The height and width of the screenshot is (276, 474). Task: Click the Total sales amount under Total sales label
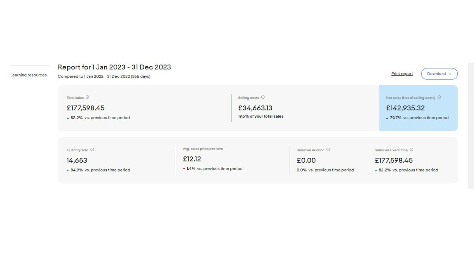tap(85, 108)
